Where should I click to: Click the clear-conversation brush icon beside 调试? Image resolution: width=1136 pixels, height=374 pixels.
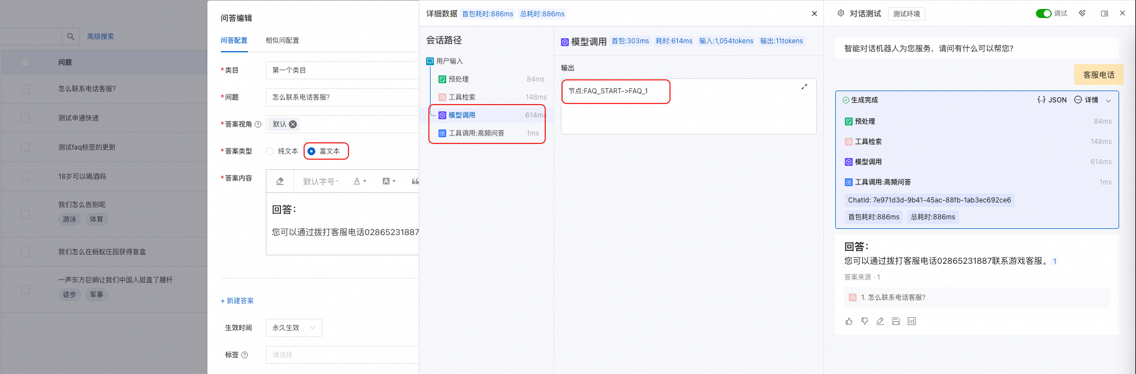[1082, 13]
